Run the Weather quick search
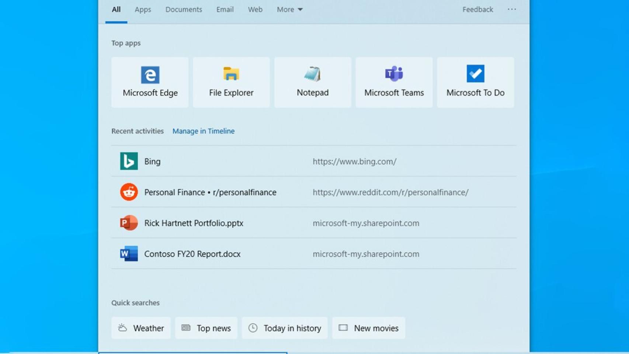This screenshot has width=629, height=354. 141,328
